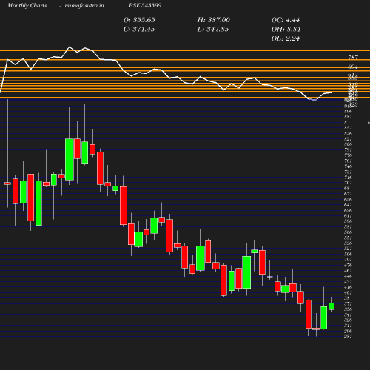This screenshot has height=370, width=370.
Task: Click the 566 price axis label
Action: [x=348, y=232]
